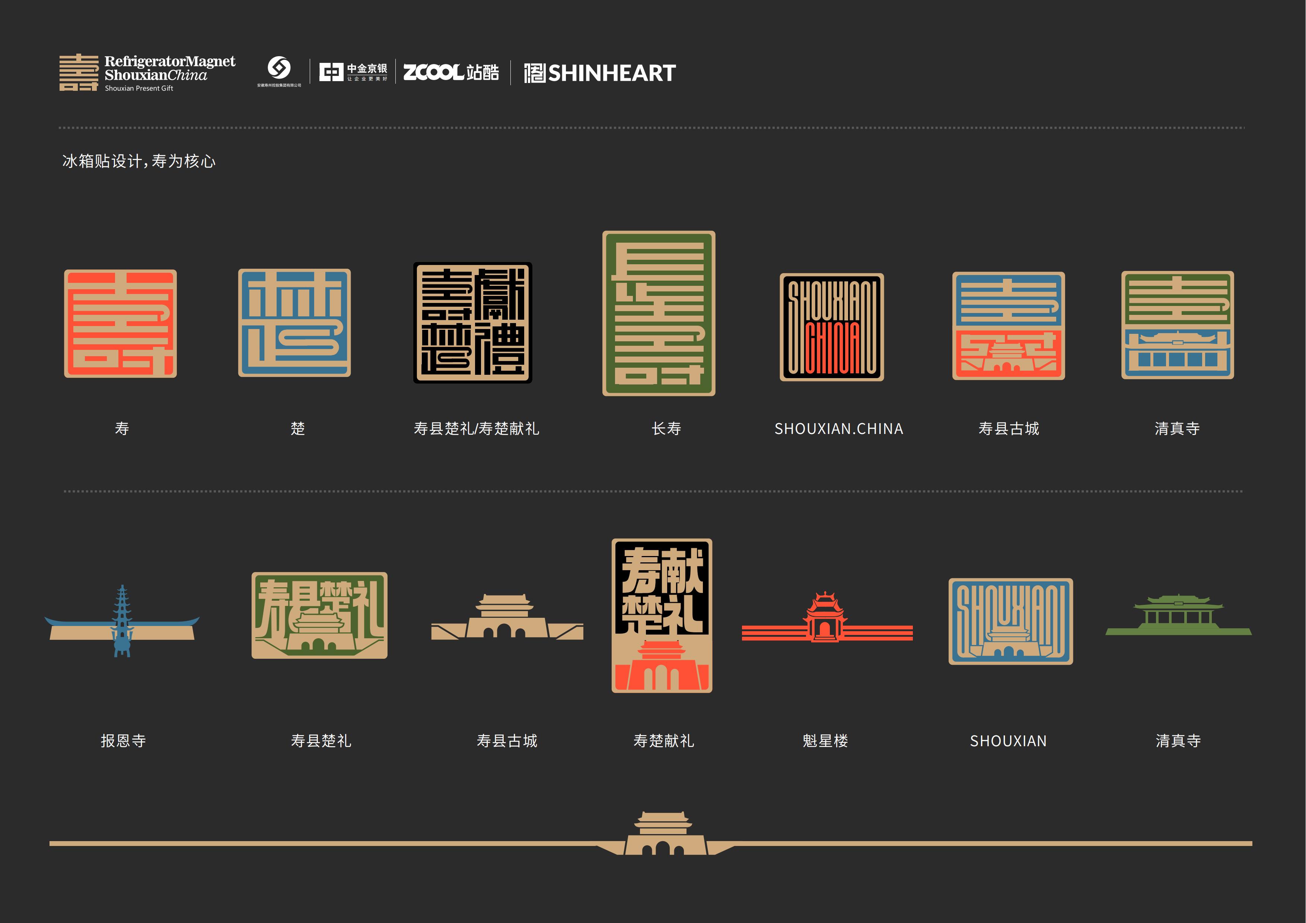Click the ZCOOL 站酷 logo

click(x=450, y=72)
